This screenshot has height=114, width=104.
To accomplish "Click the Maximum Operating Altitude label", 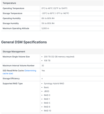I will (16, 28).
